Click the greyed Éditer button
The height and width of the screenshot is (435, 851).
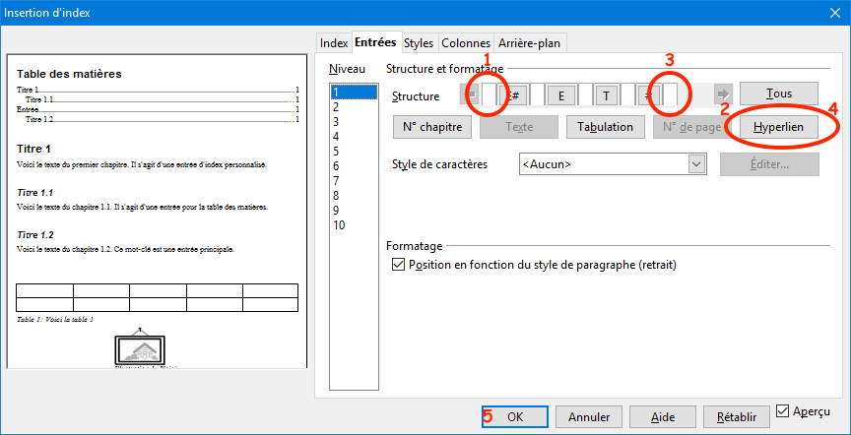pyautogui.click(x=769, y=164)
